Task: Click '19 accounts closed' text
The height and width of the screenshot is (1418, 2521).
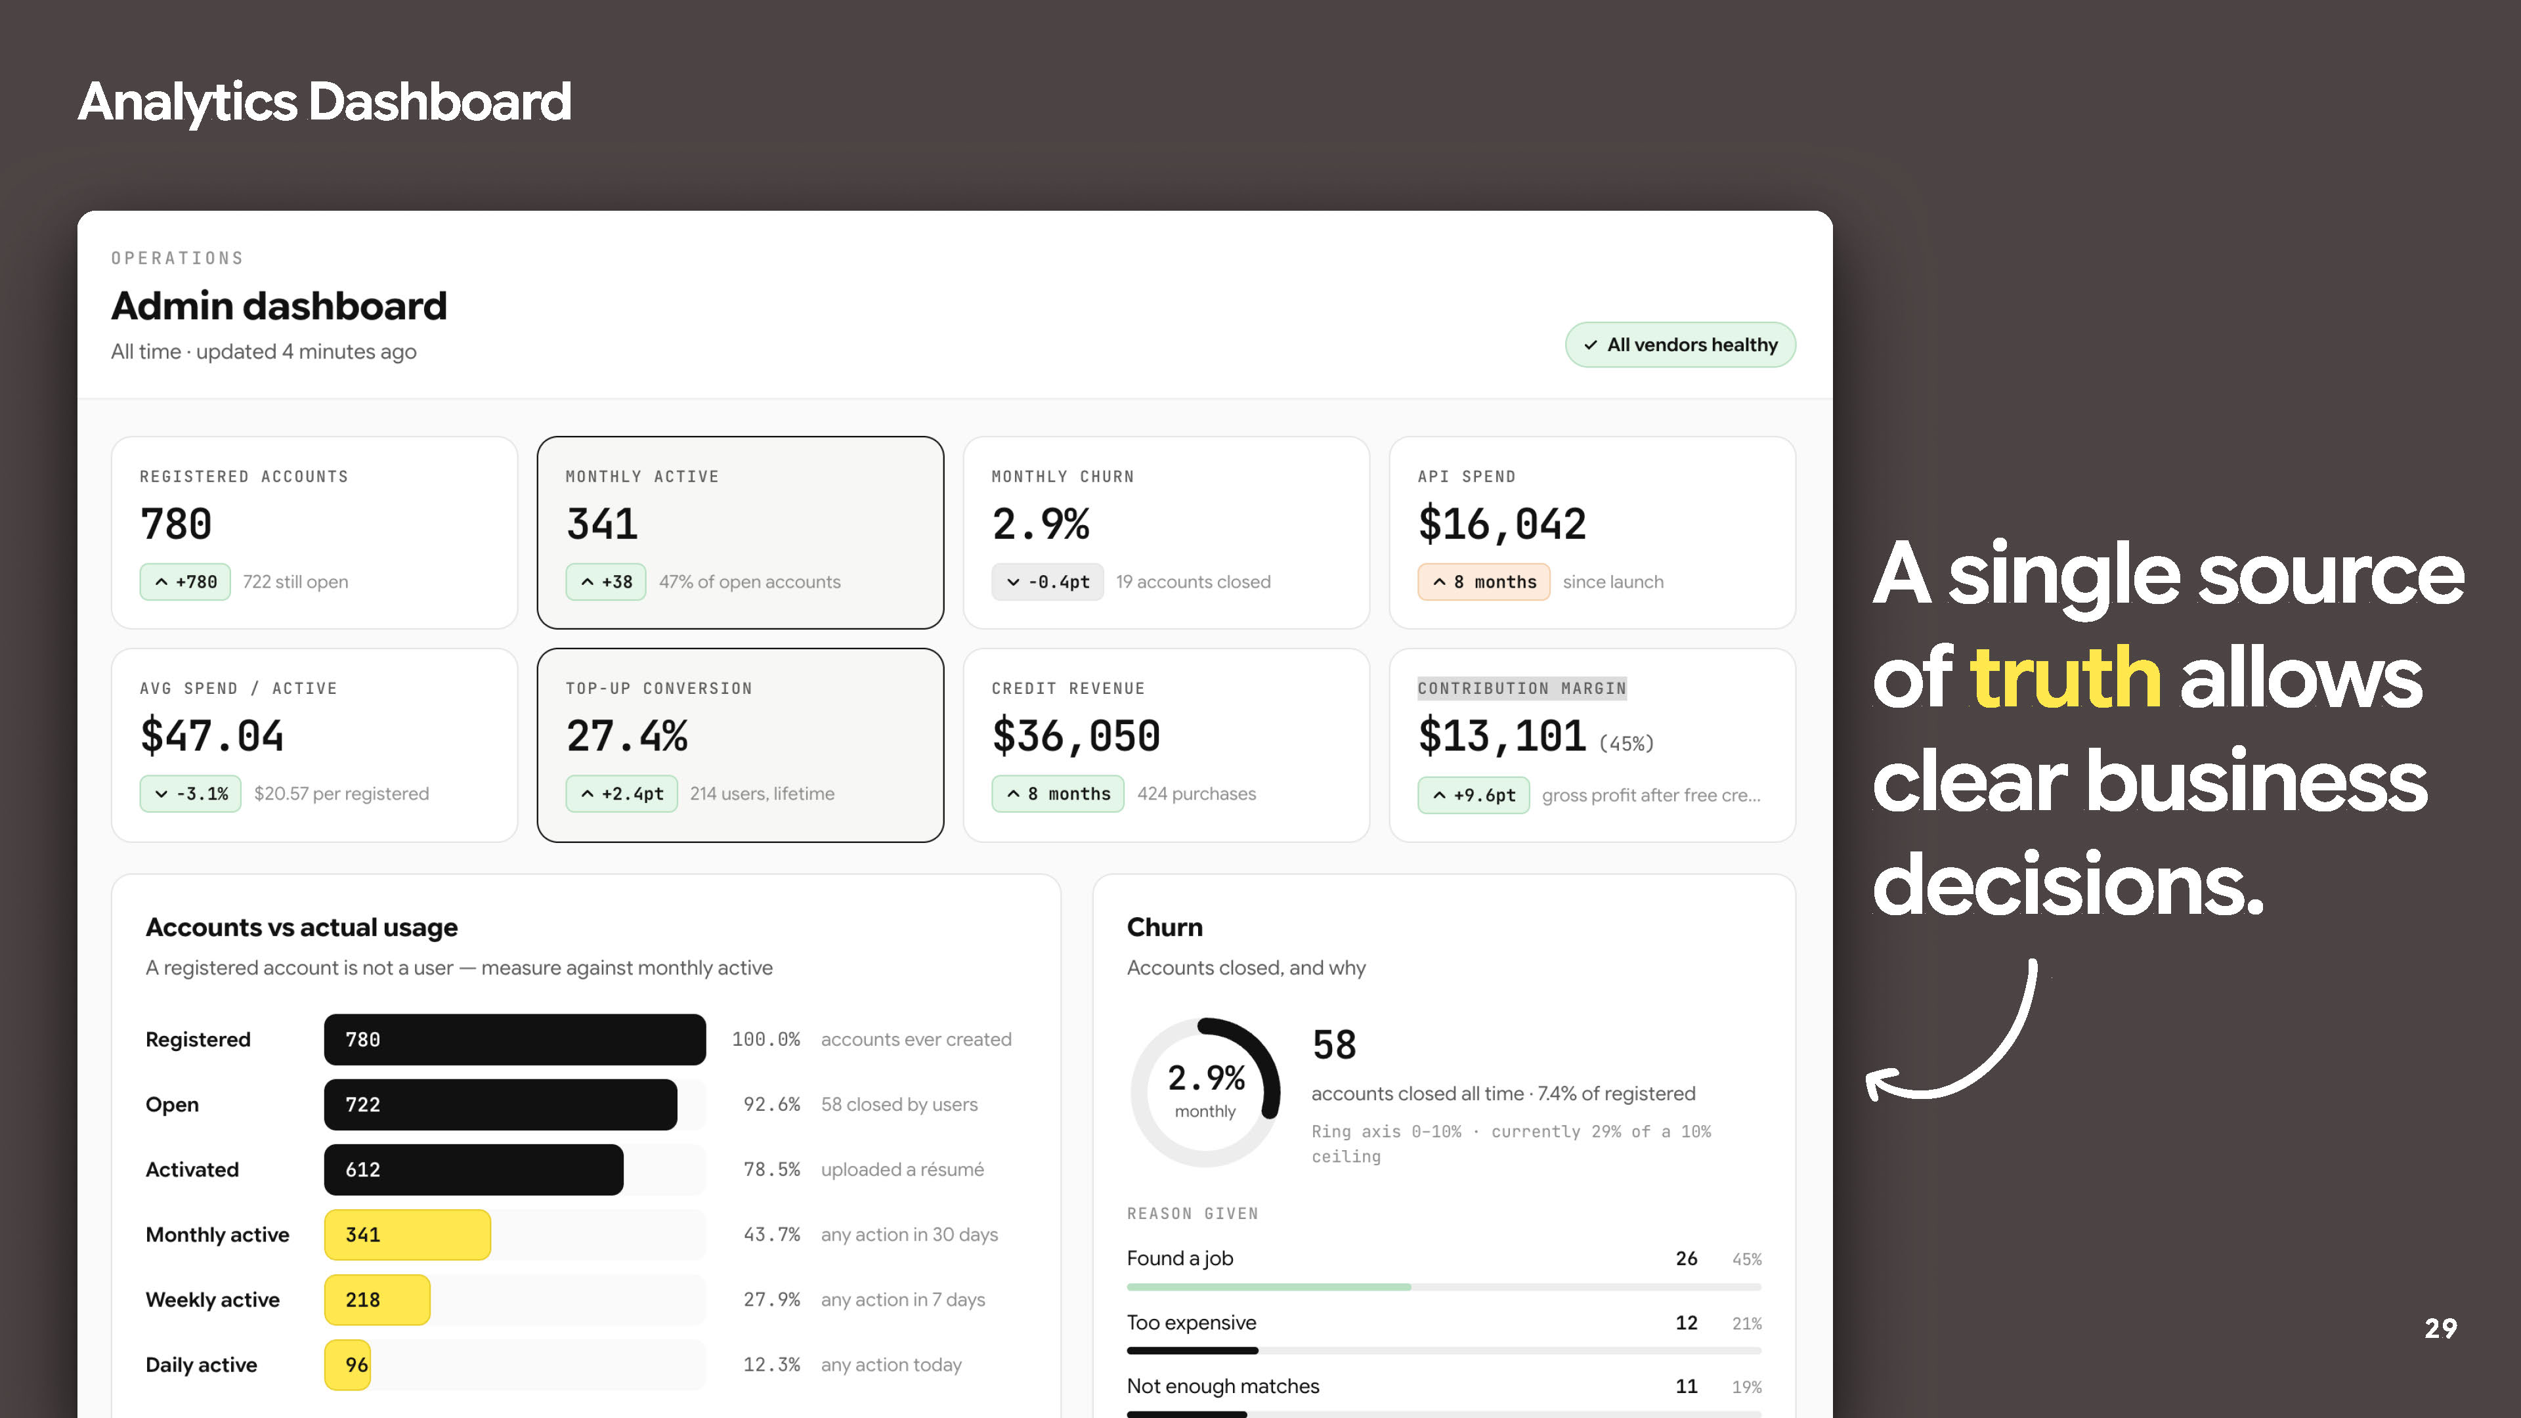Action: (1193, 582)
